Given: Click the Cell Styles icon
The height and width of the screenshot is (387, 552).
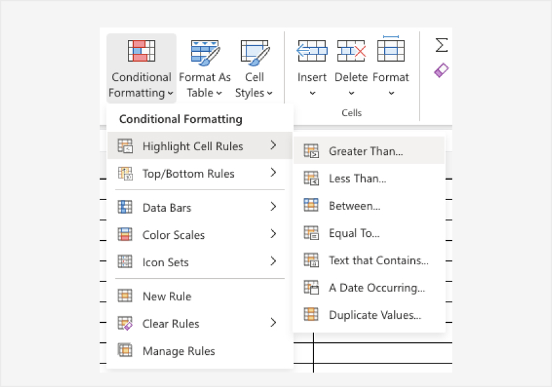Looking at the screenshot, I should tap(255, 53).
